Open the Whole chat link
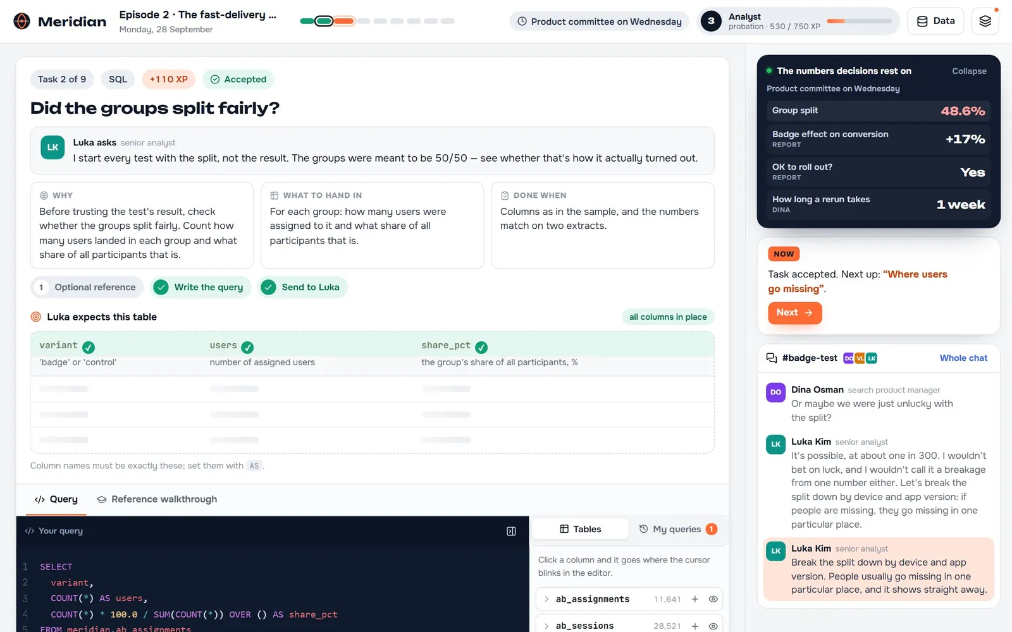 963,358
